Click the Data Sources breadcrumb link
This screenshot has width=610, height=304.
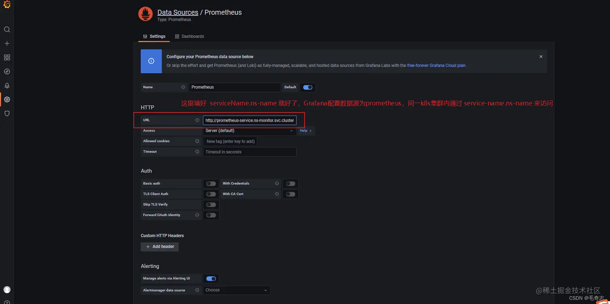pos(178,12)
